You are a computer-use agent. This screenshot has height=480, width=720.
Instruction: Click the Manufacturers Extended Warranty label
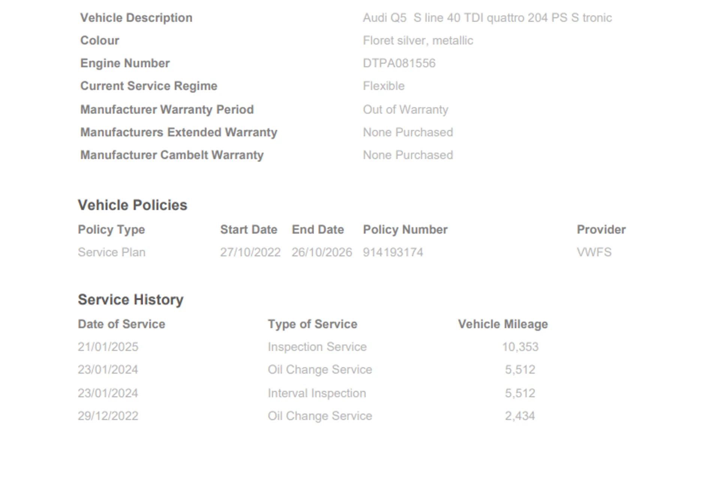coord(178,132)
